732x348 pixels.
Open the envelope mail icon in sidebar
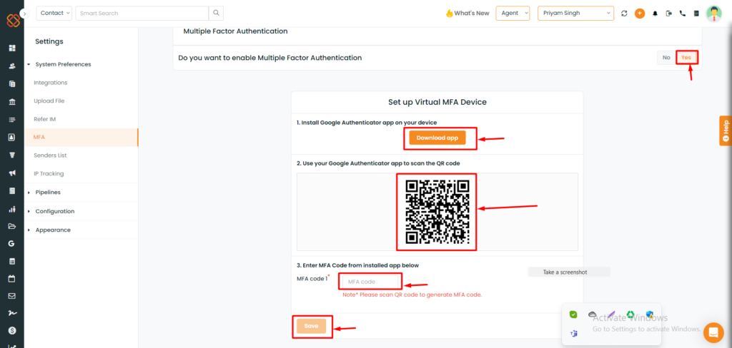click(12, 296)
